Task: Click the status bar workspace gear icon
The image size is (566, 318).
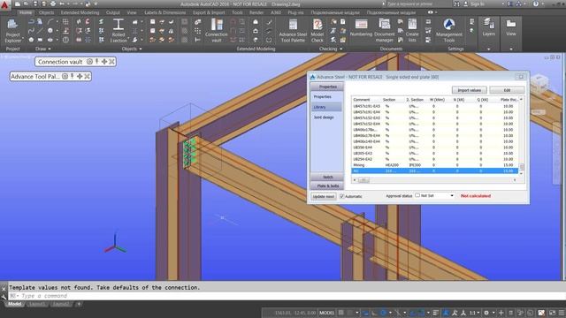Action: tap(486, 313)
